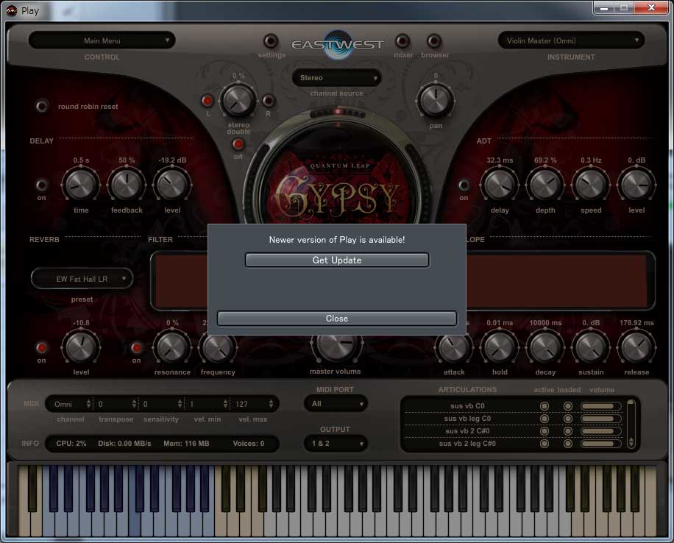
Task: Click the round robin reset button
Action: [x=42, y=106]
